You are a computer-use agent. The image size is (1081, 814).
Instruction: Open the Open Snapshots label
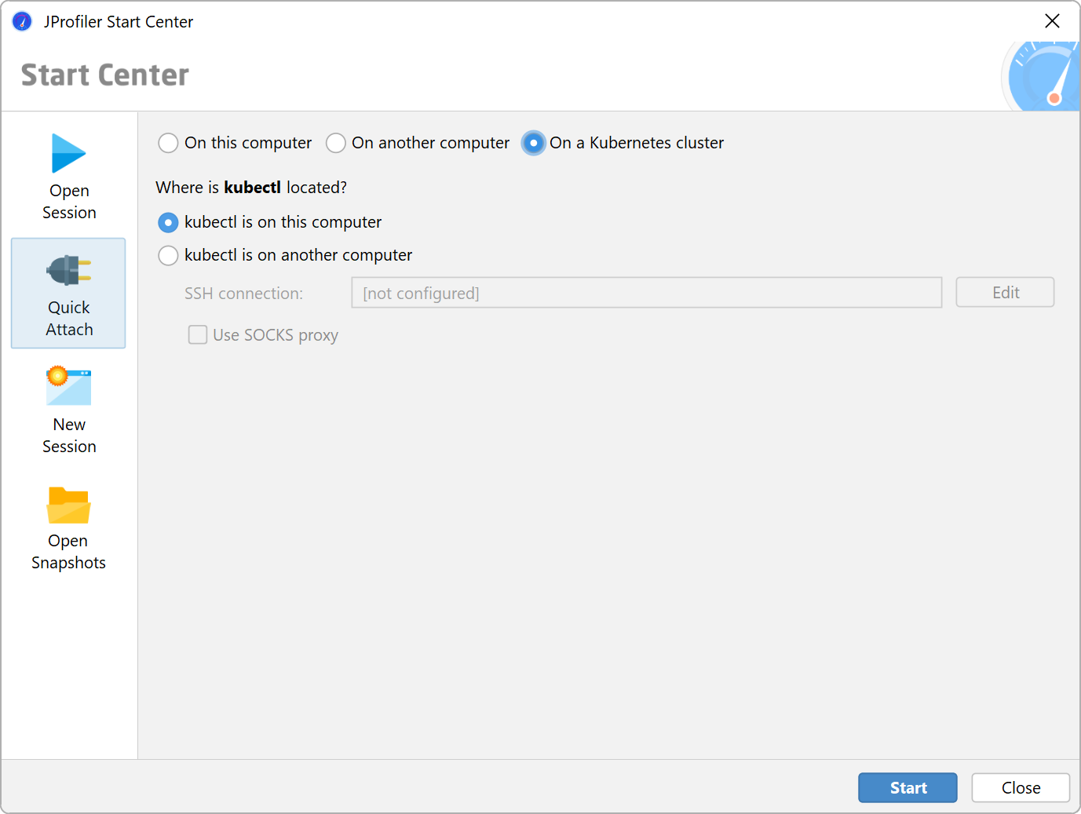point(69,552)
